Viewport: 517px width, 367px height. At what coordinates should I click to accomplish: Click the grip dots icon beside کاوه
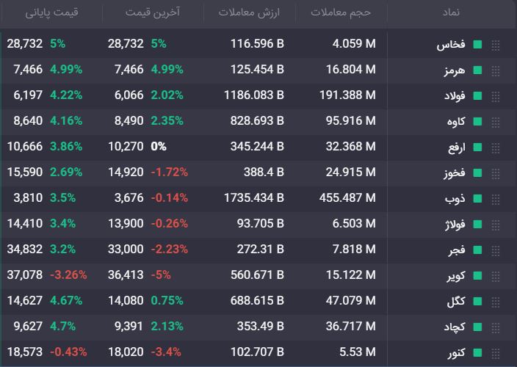(x=495, y=122)
